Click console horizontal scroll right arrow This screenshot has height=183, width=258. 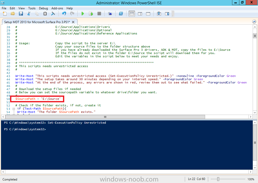tap(251, 172)
